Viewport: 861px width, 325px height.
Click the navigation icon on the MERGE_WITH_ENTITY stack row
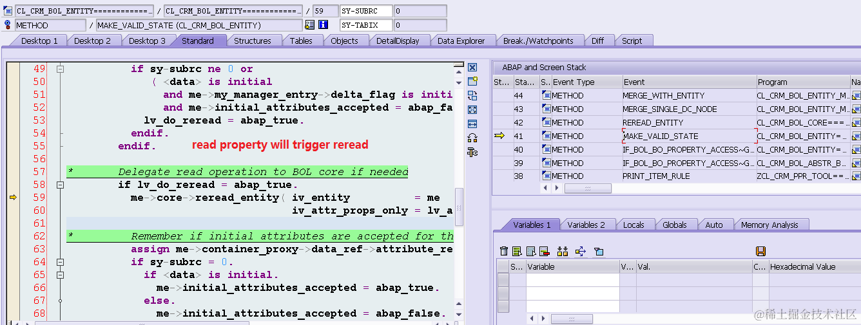tap(856, 95)
